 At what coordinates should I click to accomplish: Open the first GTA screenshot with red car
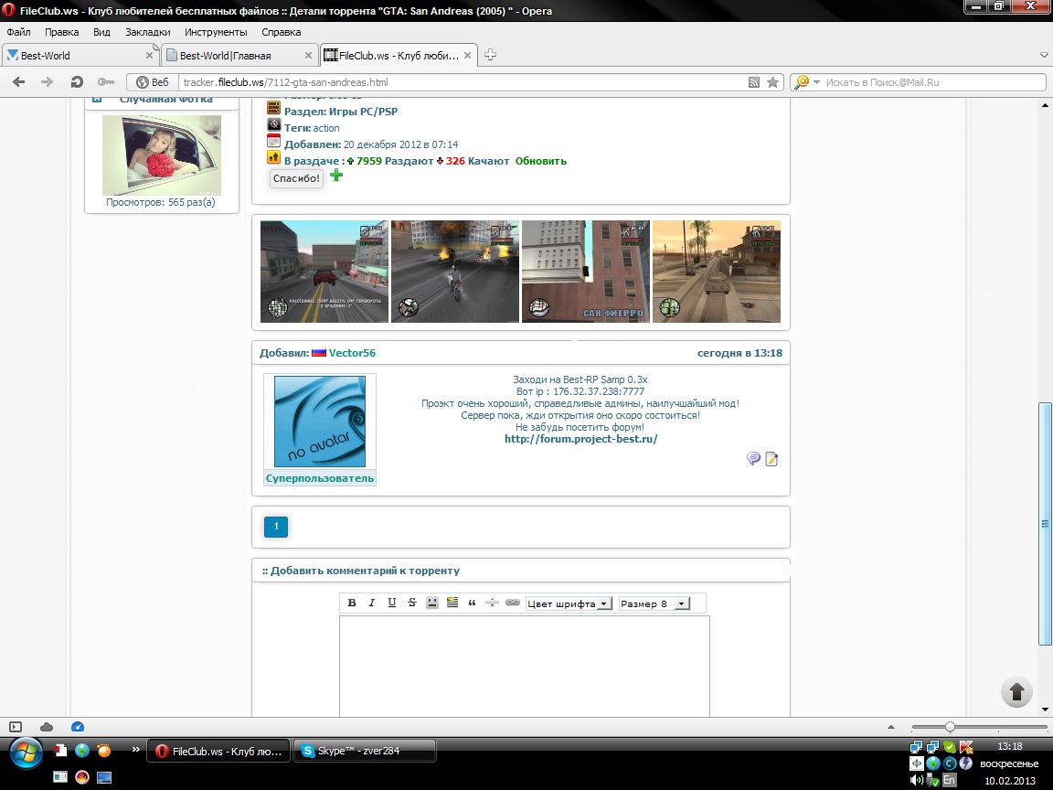click(x=324, y=272)
